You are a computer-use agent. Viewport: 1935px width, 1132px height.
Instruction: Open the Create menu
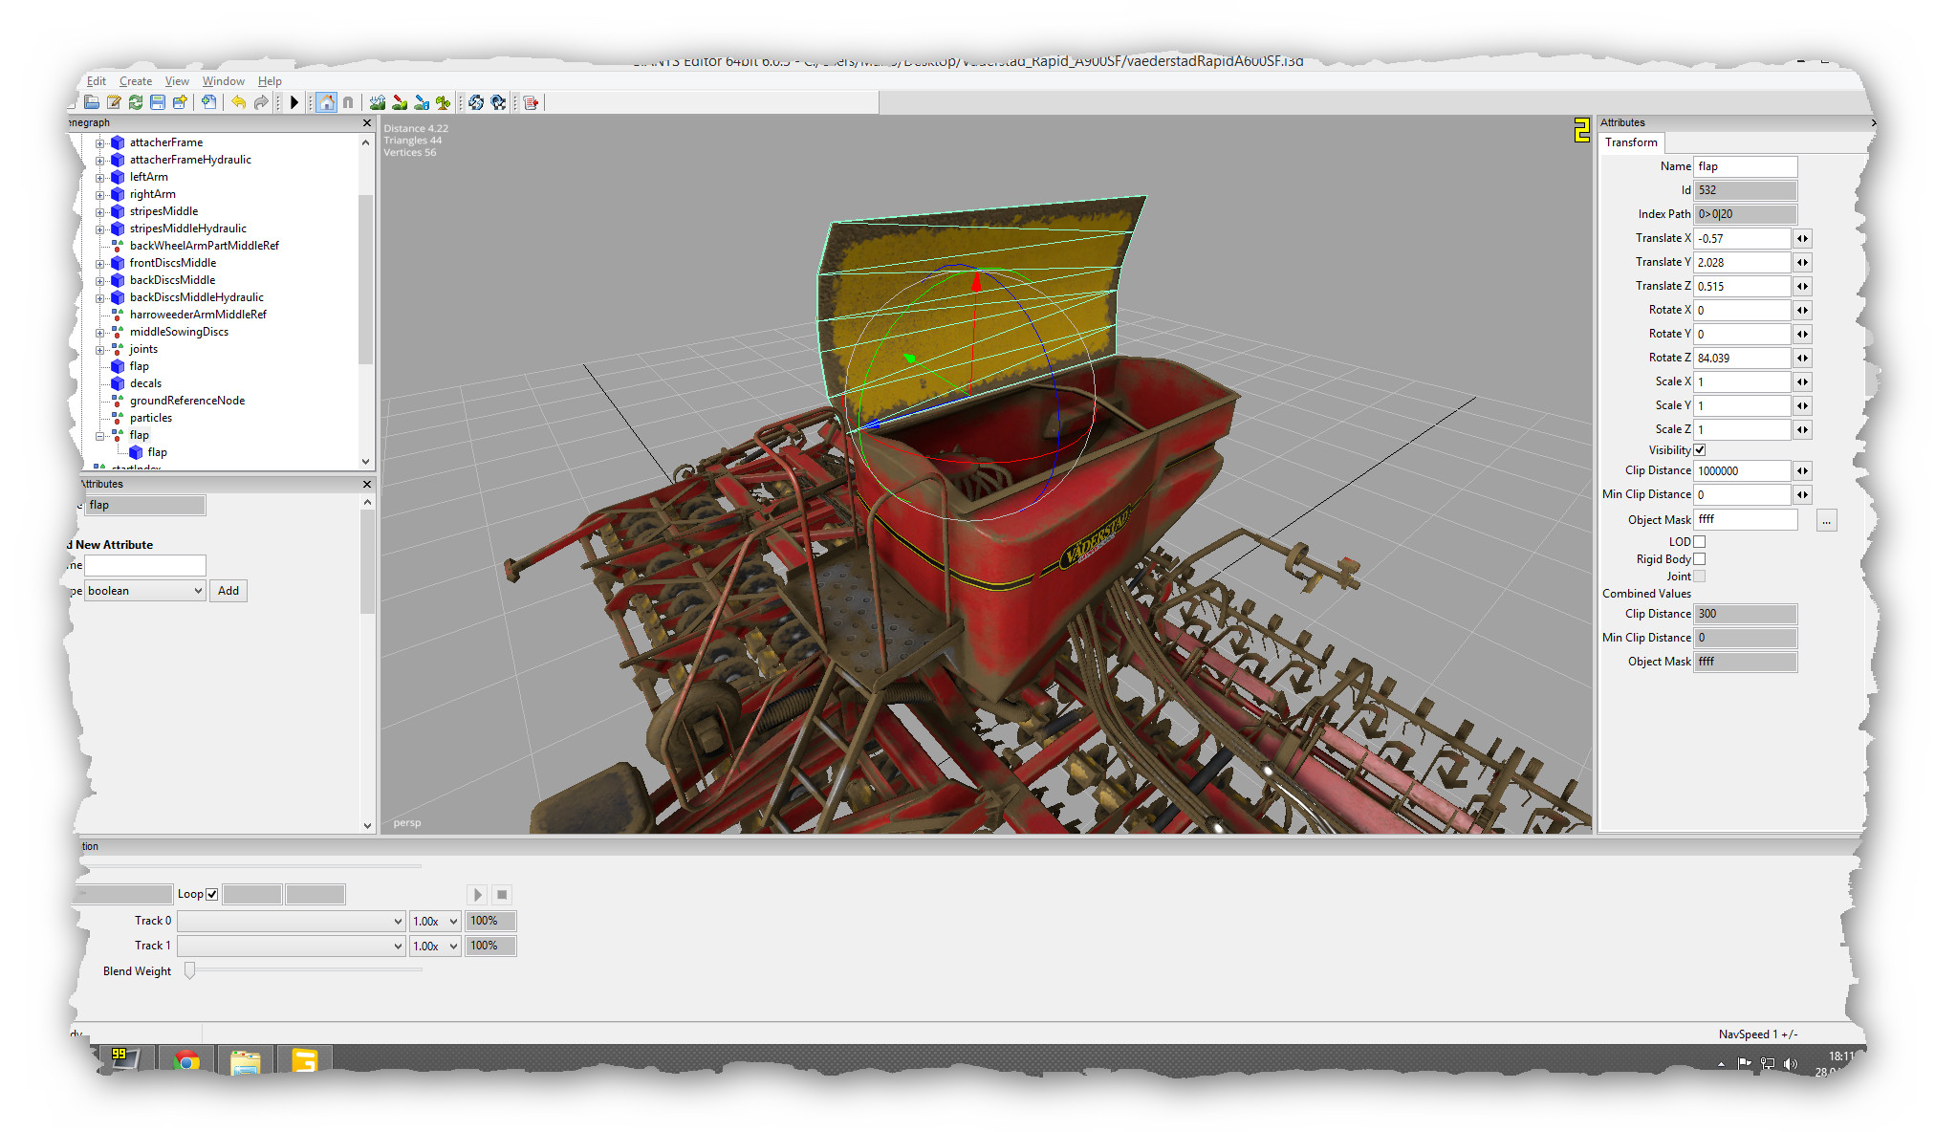tap(135, 81)
